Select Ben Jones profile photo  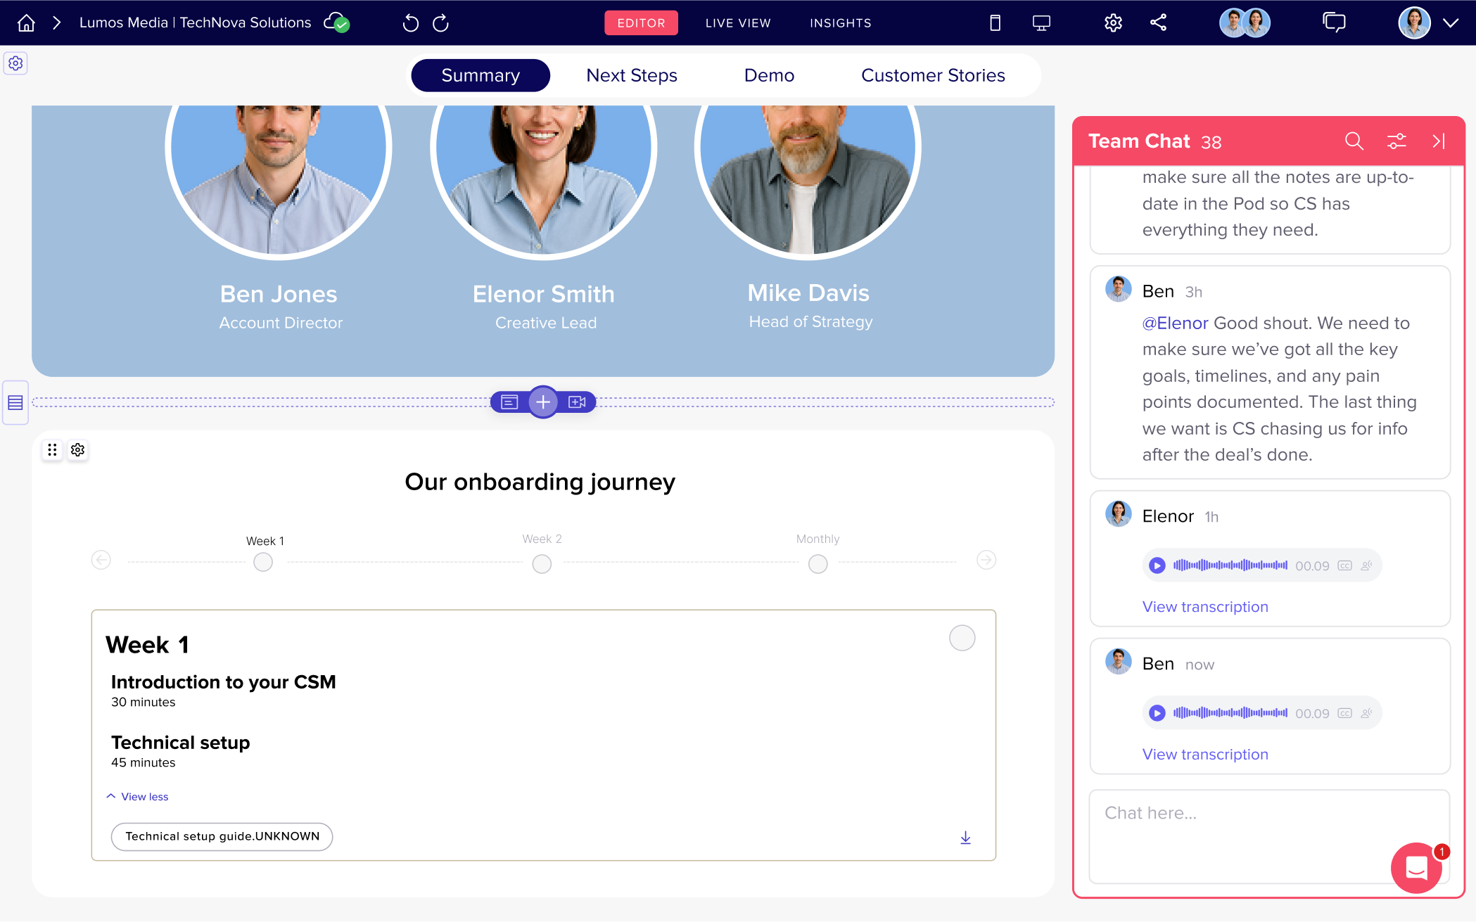(279, 183)
